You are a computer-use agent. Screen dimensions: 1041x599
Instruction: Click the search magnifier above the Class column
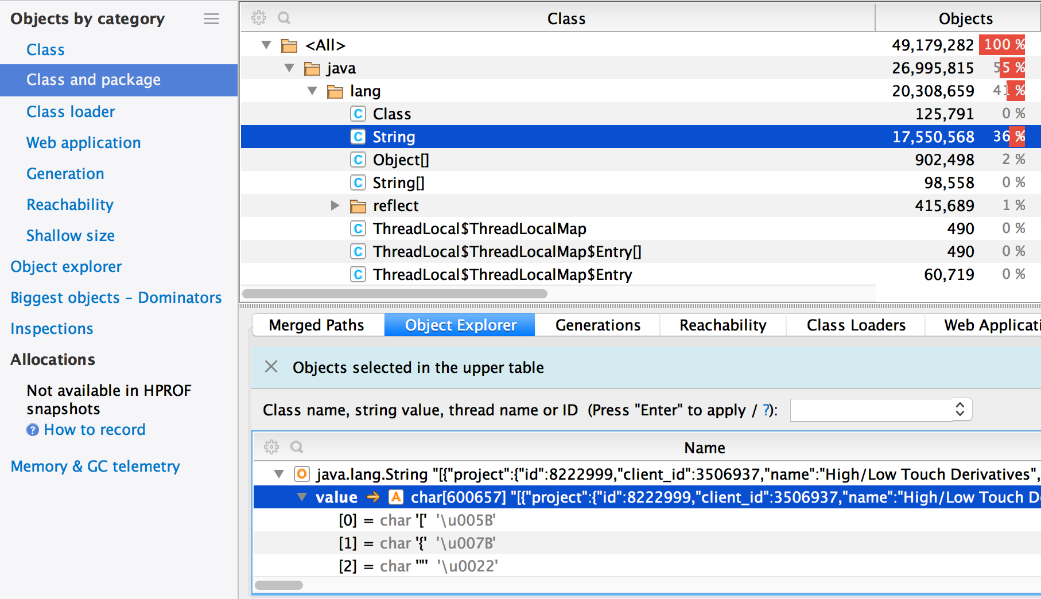coord(285,18)
